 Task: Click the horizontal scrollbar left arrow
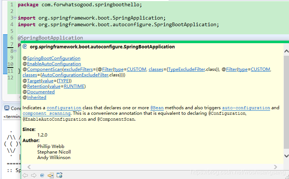pos(29,167)
